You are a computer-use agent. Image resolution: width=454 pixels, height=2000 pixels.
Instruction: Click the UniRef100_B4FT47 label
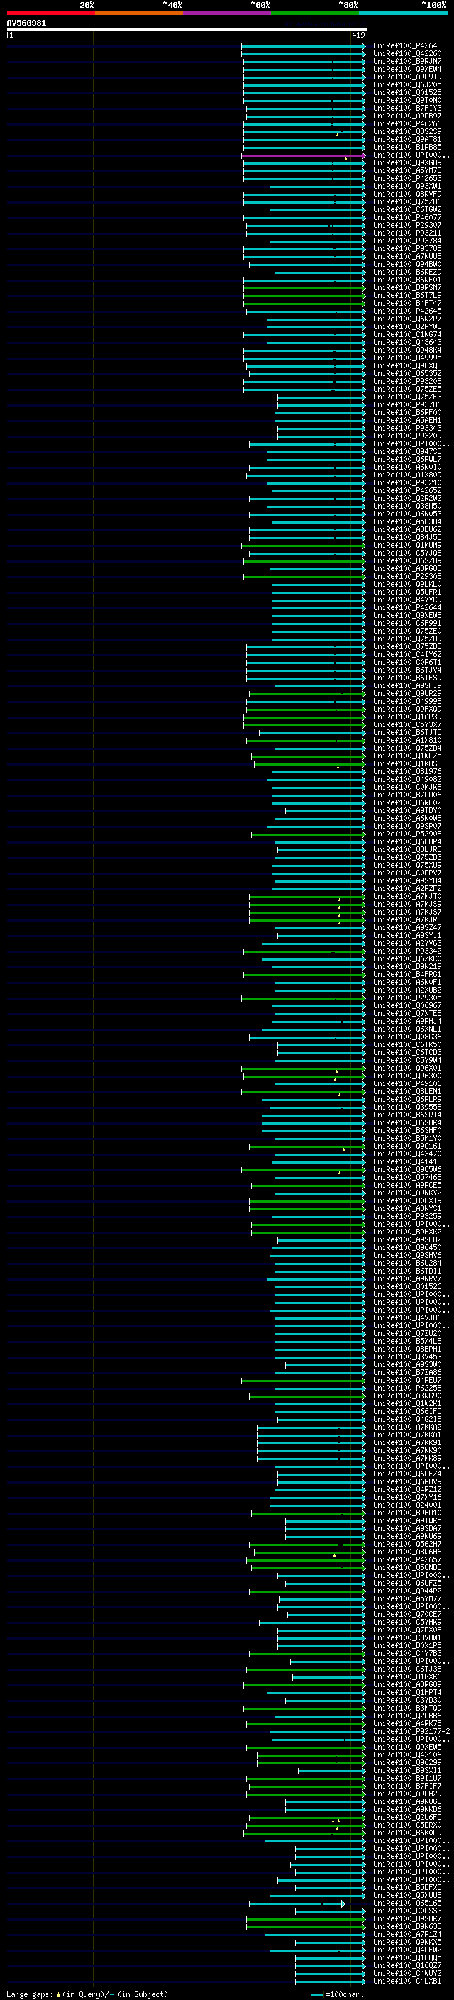point(406,304)
